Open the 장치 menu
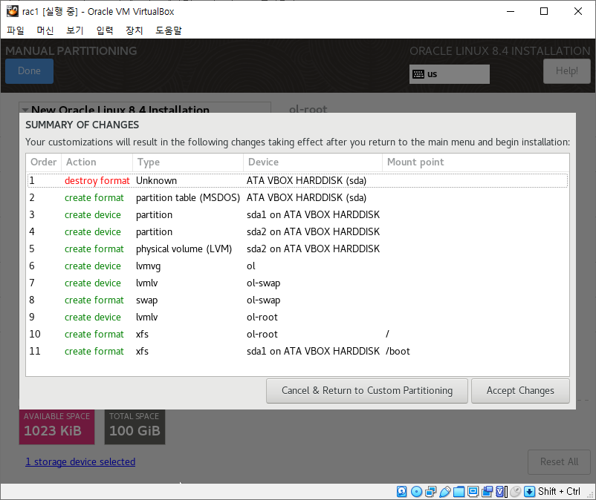The image size is (596, 500). coord(135,30)
